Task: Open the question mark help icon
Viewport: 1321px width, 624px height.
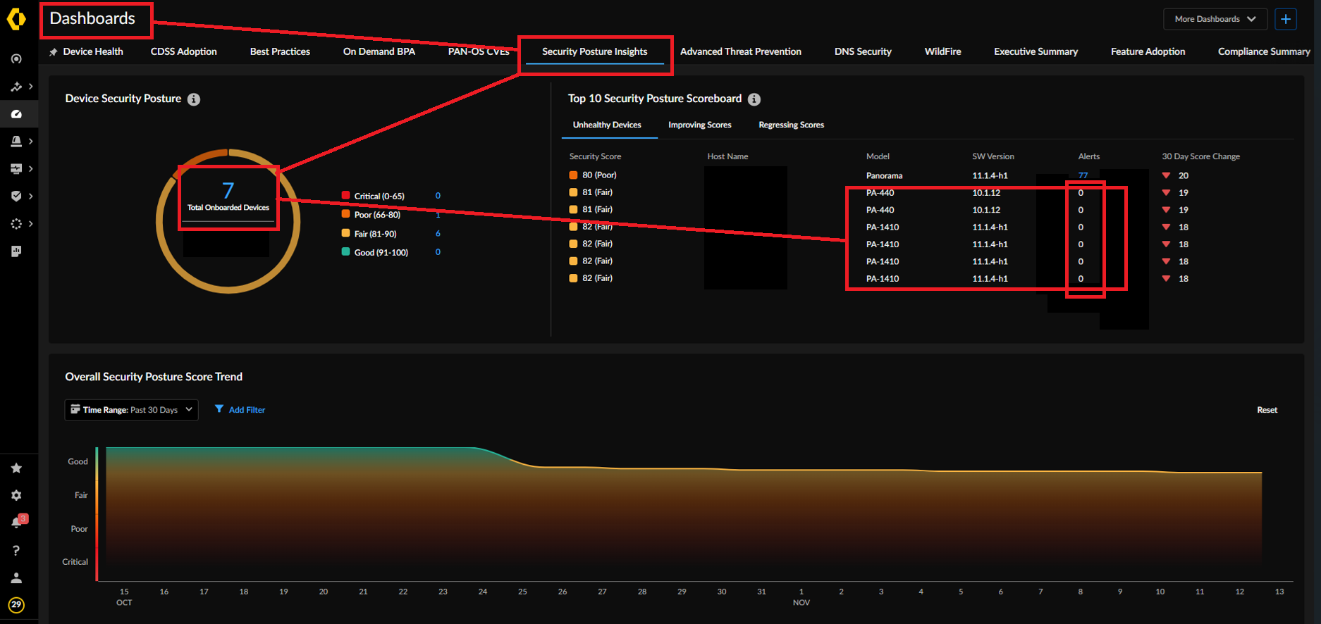Action: 16,551
